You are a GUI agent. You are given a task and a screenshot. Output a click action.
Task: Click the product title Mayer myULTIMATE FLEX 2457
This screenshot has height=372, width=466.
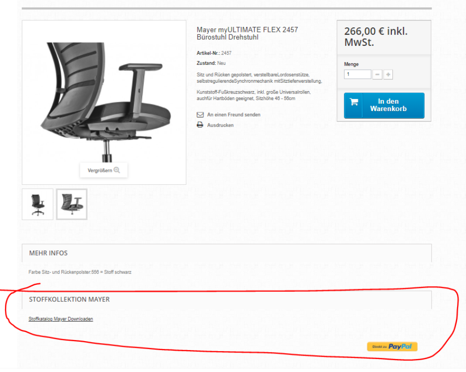247,33
